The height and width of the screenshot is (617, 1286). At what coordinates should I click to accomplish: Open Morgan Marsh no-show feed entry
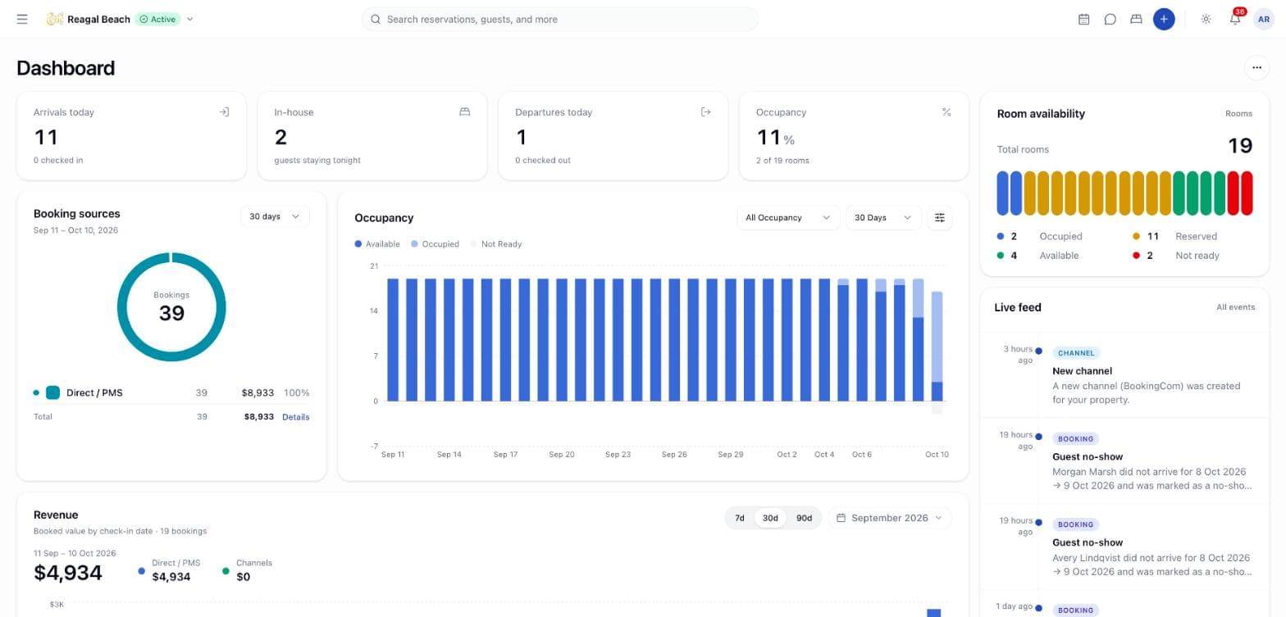[x=1124, y=461]
